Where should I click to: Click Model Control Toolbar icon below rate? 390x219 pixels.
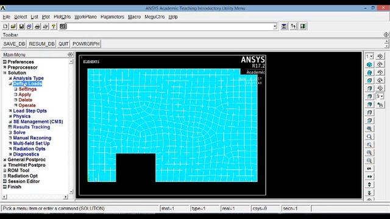coord(380,105)
